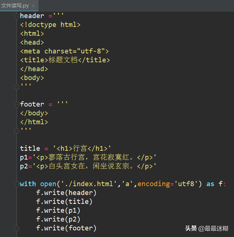Click the meta charset="utf-8" line
The width and height of the screenshot is (234, 237).
click(64, 51)
